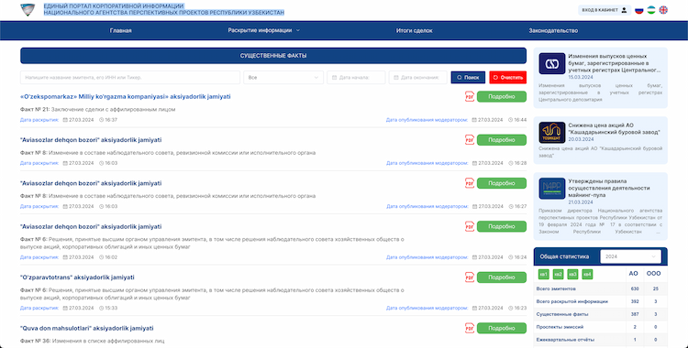Open PDF for Aviasozlar fact published 16:28
Image resolution: width=688 pixels, height=348 pixels.
click(x=470, y=140)
